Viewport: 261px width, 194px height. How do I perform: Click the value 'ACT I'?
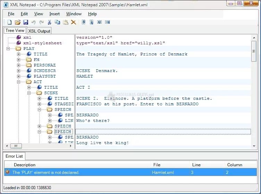coord(83,87)
